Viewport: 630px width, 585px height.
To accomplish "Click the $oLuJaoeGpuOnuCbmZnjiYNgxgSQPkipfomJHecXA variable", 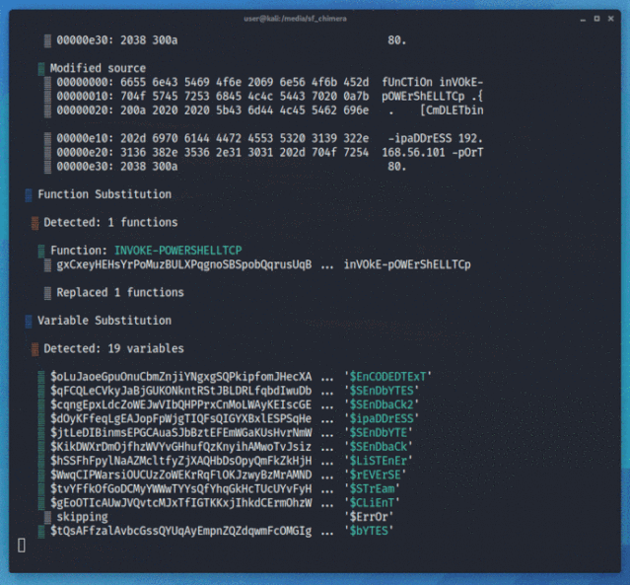I will (180, 377).
